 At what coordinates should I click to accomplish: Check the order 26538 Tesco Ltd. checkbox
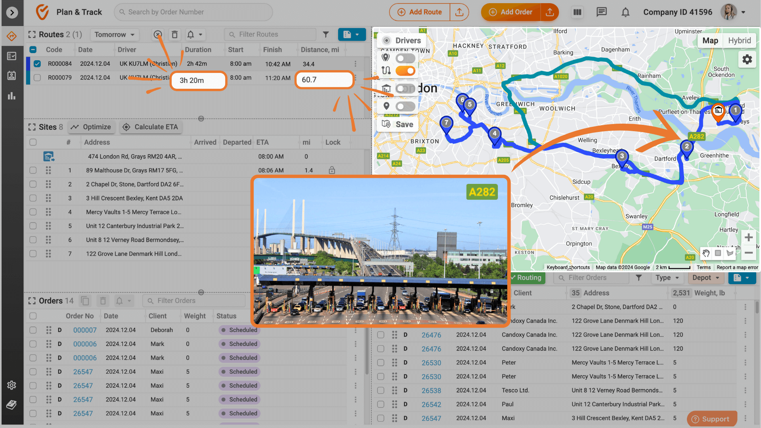380,390
